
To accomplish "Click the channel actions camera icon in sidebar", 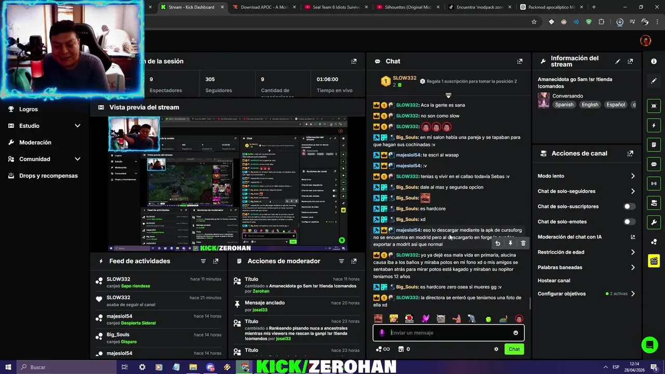I will [654, 203].
